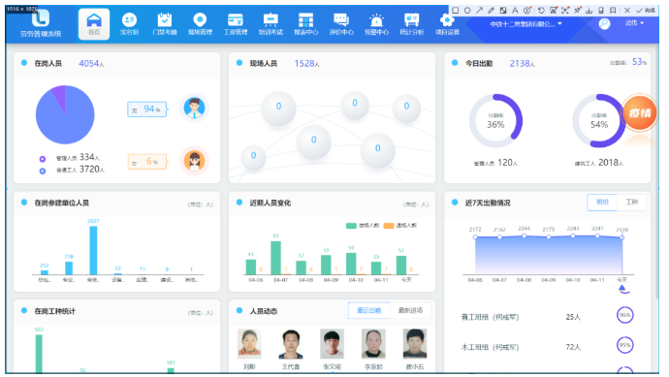The height and width of the screenshot is (377, 669).
Task: Click the 完成 checkmark in screenshot toolbar
Action: [x=645, y=11]
